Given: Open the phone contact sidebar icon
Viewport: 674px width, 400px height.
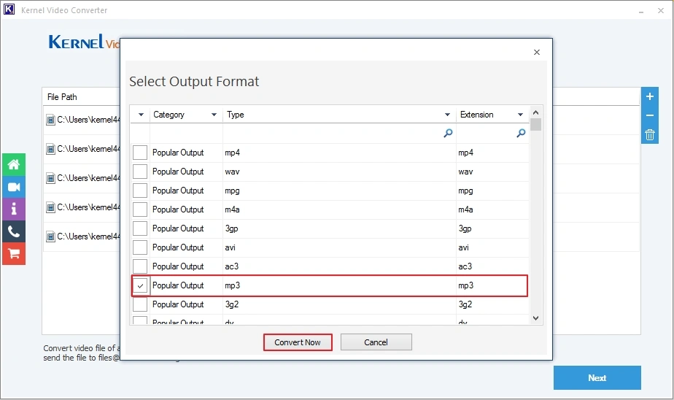Looking at the screenshot, I should pos(14,232).
